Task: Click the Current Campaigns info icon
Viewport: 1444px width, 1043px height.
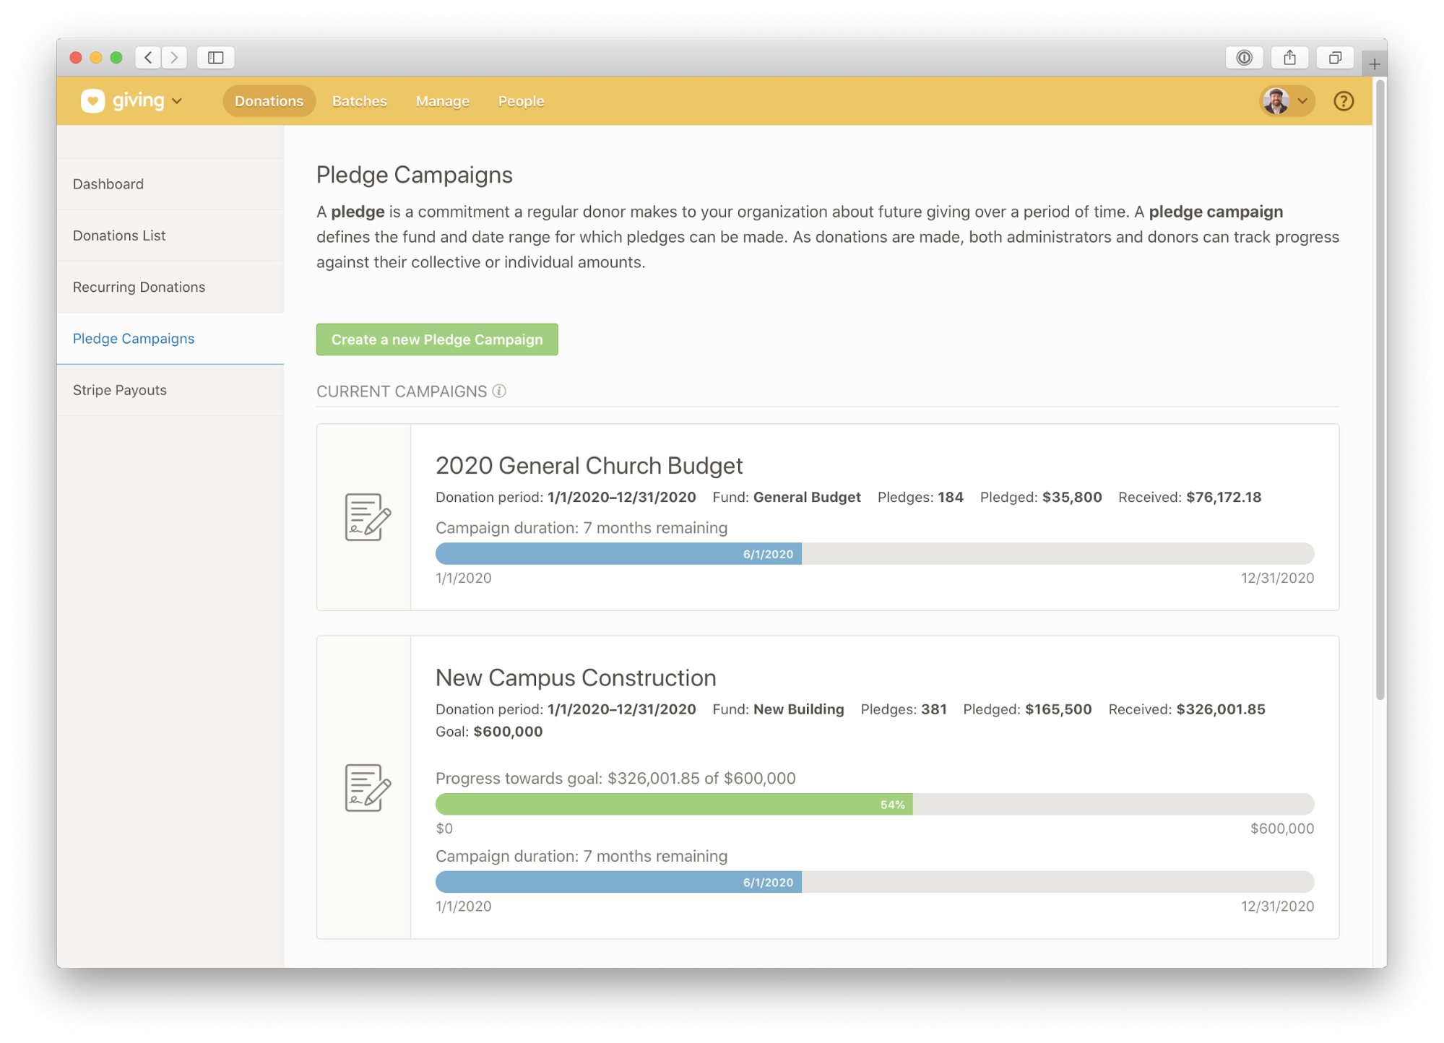Action: pos(499,391)
